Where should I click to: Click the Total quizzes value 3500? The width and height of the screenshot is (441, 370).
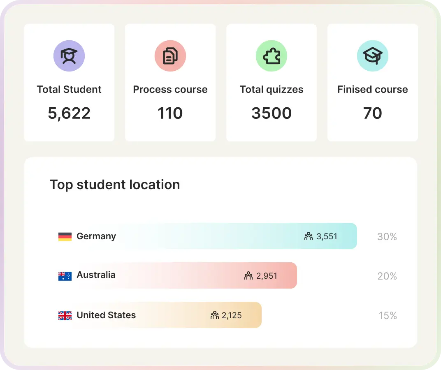pyautogui.click(x=272, y=113)
